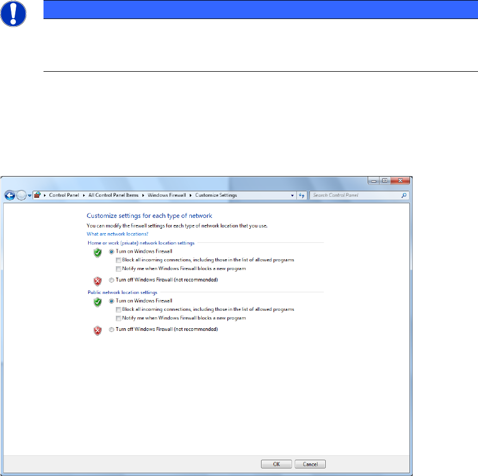The height and width of the screenshot is (476, 478).
Task: Check Block all incoming connections for public network
Action: pyautogui.click(x=119, y=309)
